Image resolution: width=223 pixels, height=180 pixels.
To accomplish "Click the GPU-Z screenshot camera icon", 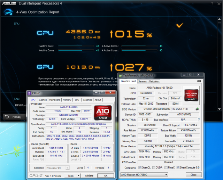I will click(199, 81).
